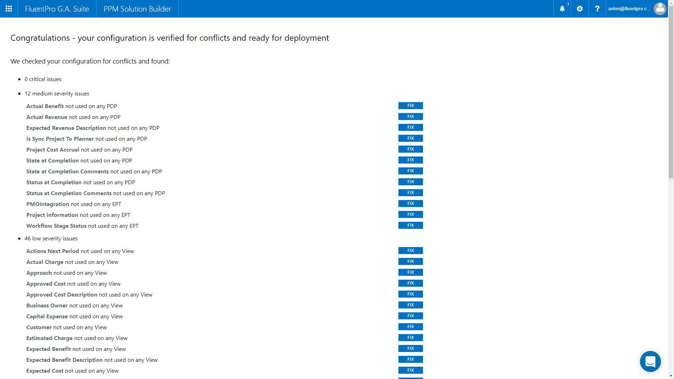Image resolution: width=674 pixels, height=379 pixels.
Task: Select the PPM Solution Builder tab
Action: point(137,9)
